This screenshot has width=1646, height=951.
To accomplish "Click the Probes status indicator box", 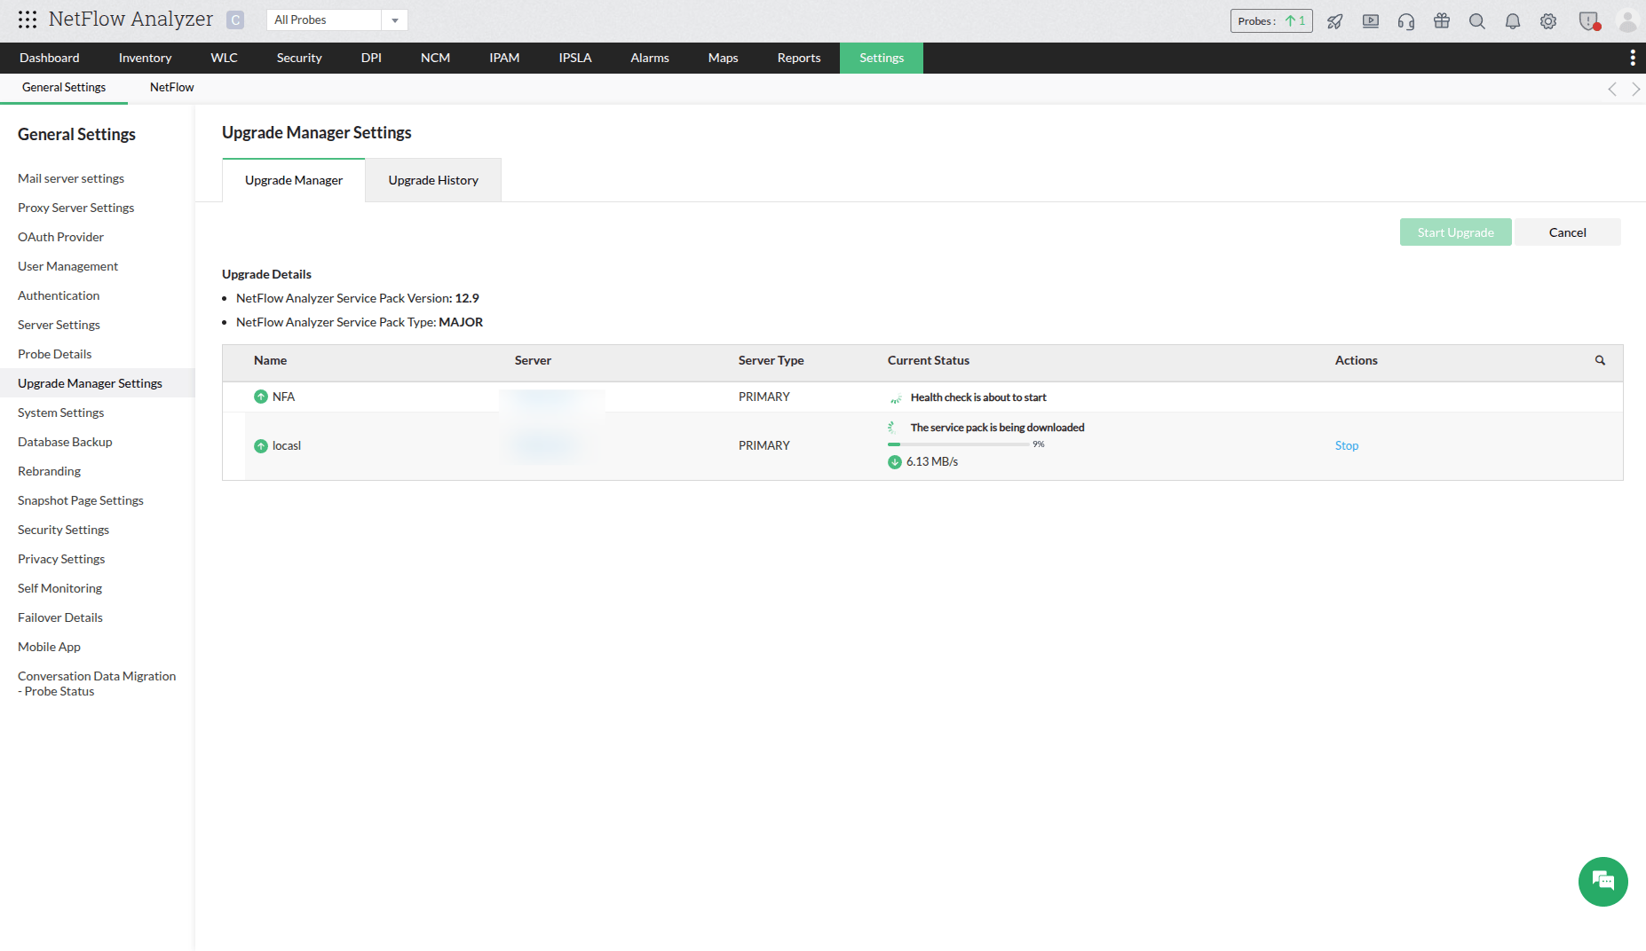I will [x=1271, y=21].
